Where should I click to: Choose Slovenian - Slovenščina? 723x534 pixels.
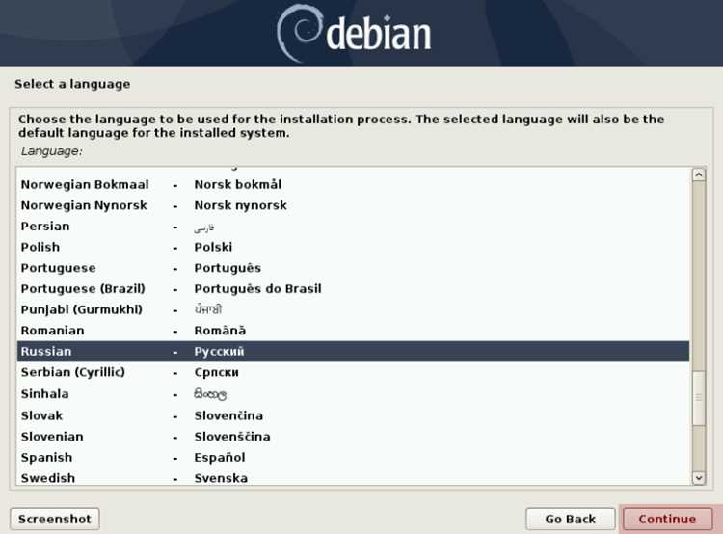(x=353, y=437)
